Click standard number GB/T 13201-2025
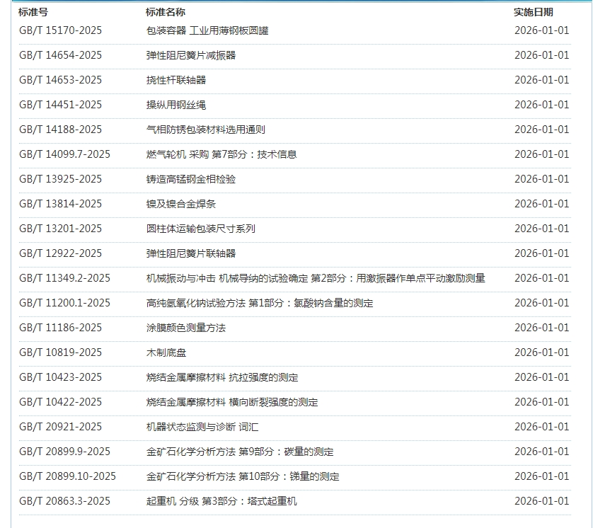Viewport: 605px width, 528px height. click(60, 229)
